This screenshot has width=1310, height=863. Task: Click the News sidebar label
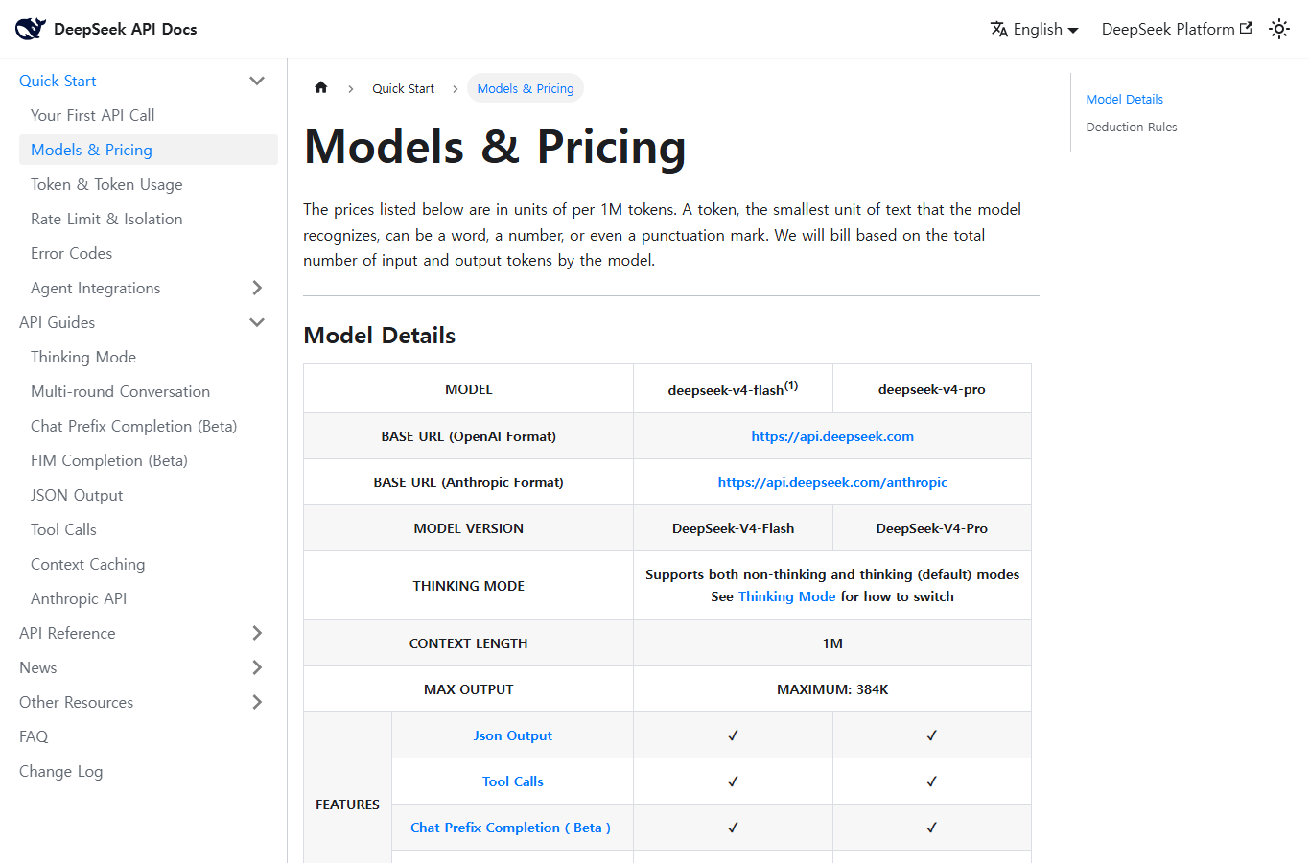tap(37, 667)
